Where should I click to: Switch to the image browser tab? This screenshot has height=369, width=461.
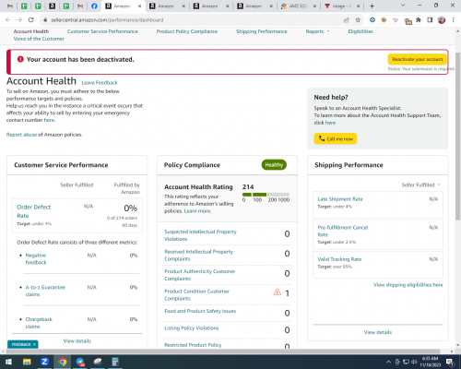pos(343,6)
